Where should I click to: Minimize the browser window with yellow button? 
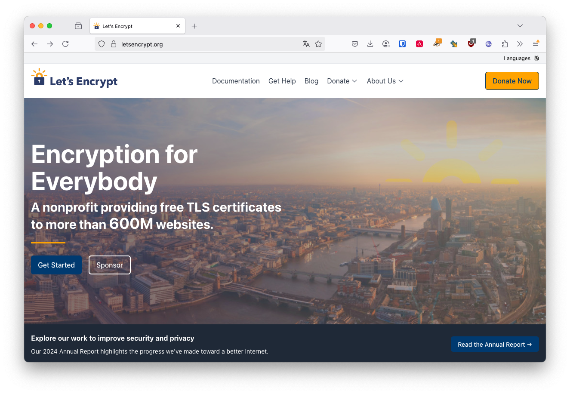(41, 26)
